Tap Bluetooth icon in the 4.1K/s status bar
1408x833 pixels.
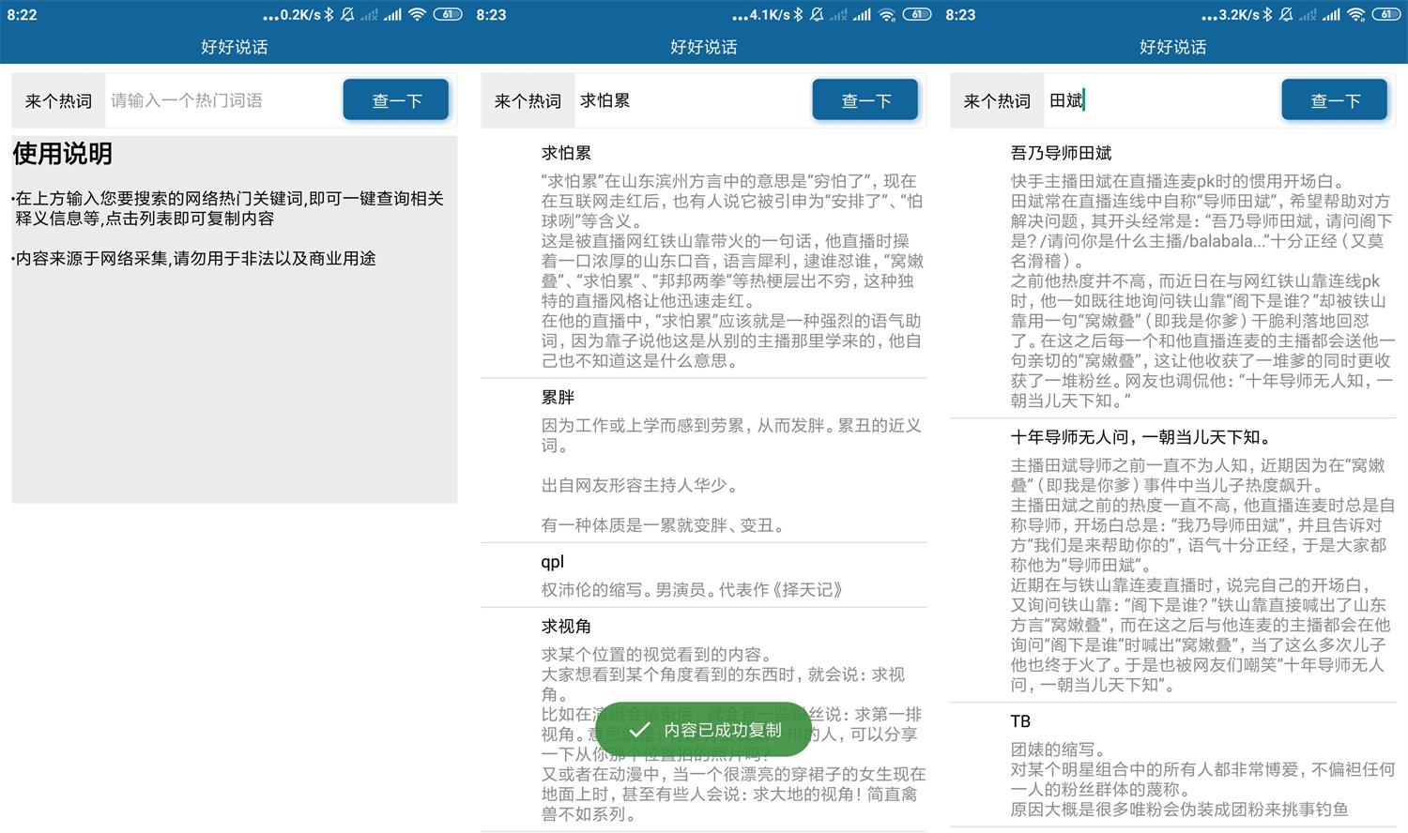pyautogui.click(x=798, y=14)
